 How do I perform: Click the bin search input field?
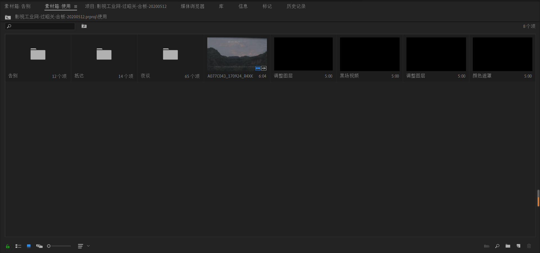42,26
